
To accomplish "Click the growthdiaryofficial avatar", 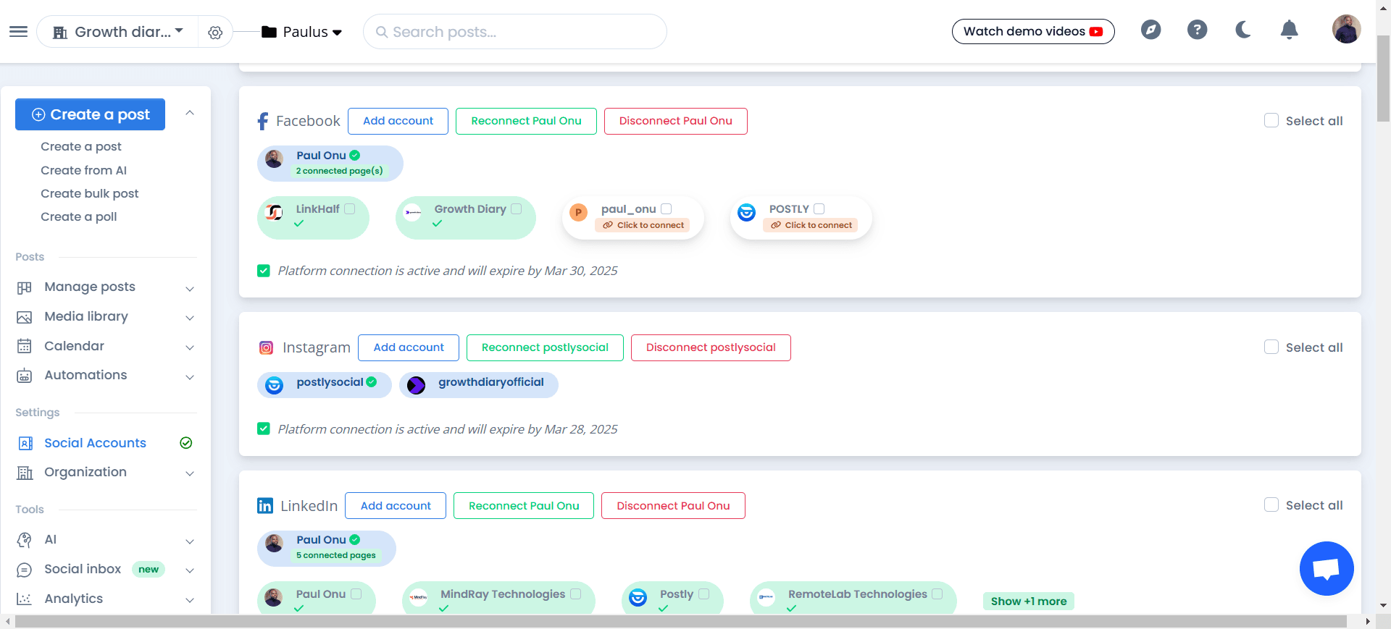I will pyautogui.click(x=416, y=385).
